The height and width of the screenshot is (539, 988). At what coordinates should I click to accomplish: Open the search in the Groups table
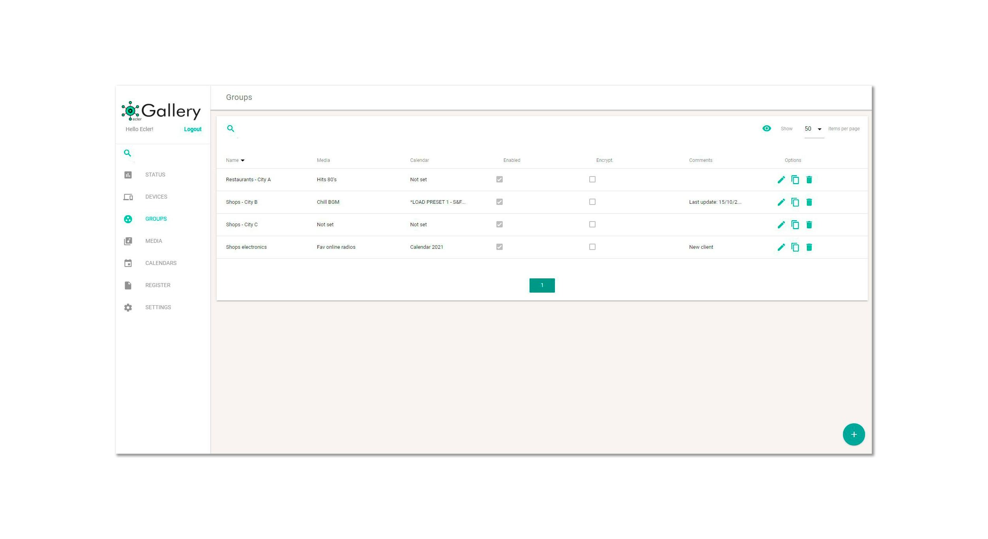(231, 129)
